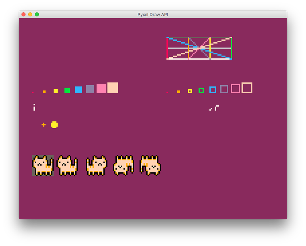Click the small orange square in outlined row
This screenshot has height=246, width=306.
tap(178, 92)
